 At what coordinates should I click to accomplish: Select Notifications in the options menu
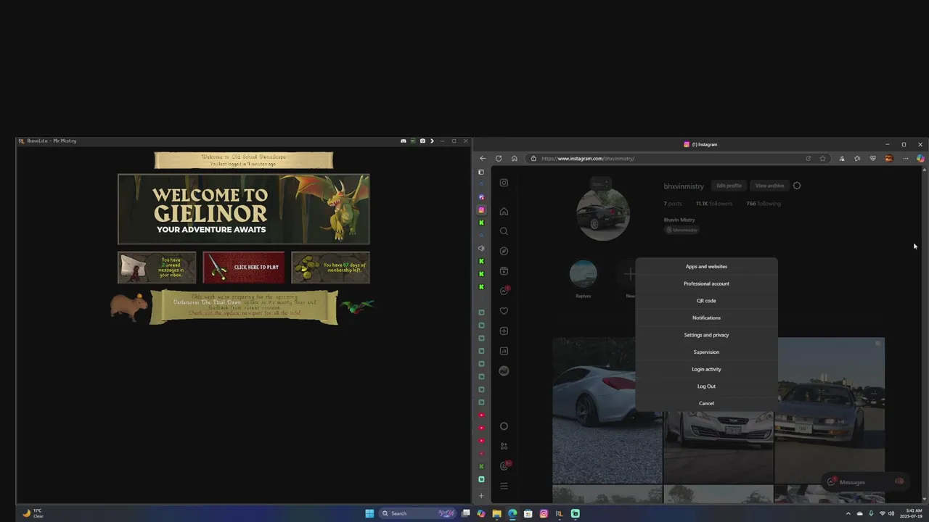click(706, 318)
